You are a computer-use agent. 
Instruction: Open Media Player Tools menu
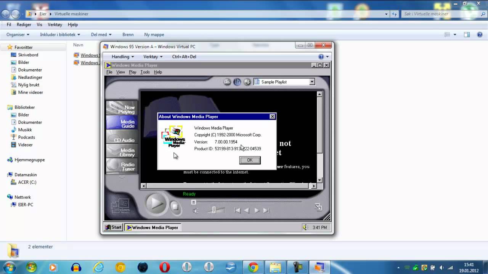[145, 72]
